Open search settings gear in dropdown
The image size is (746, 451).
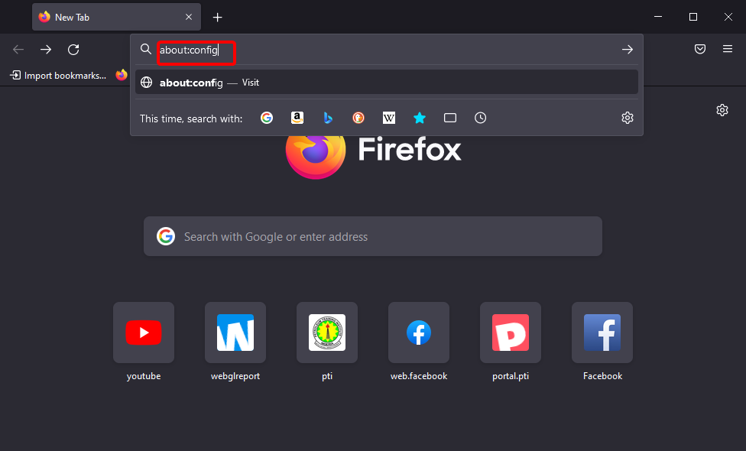628,118
